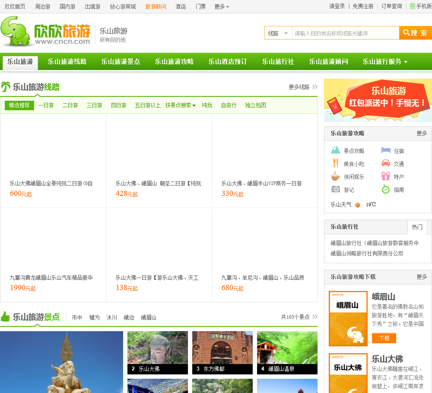Select 一日游 route filter
The height and width of the screenshot is (393, 432).
point(46,105)
